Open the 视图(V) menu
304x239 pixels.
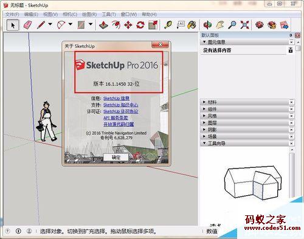pyautogui.click(x=50, y=15)
